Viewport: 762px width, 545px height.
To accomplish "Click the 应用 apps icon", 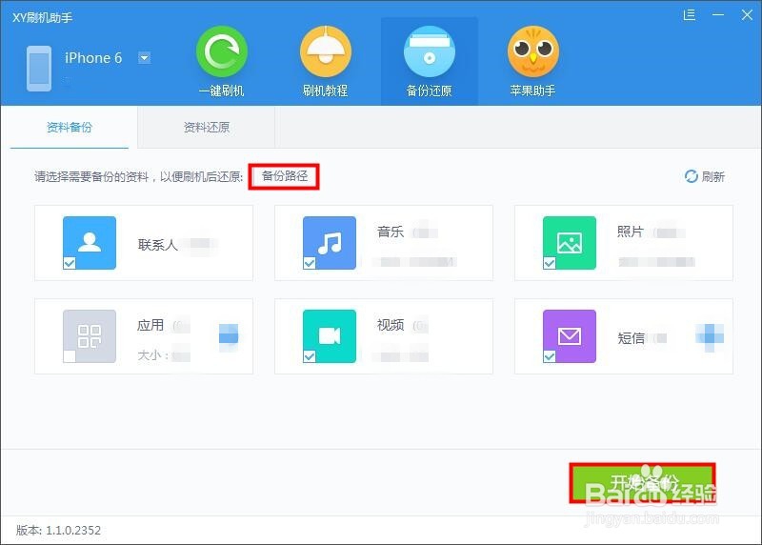I will (x=90, y=336).
